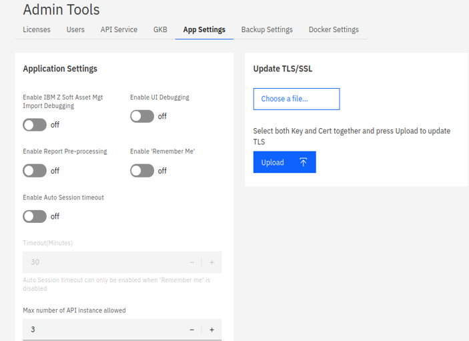This screenshot has width=469, height=341.
Task: Enable UI Debugging toggle
Action: click(142, 116)
